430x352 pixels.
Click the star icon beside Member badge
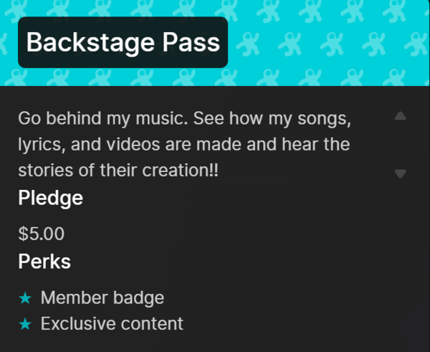(25, 298)
